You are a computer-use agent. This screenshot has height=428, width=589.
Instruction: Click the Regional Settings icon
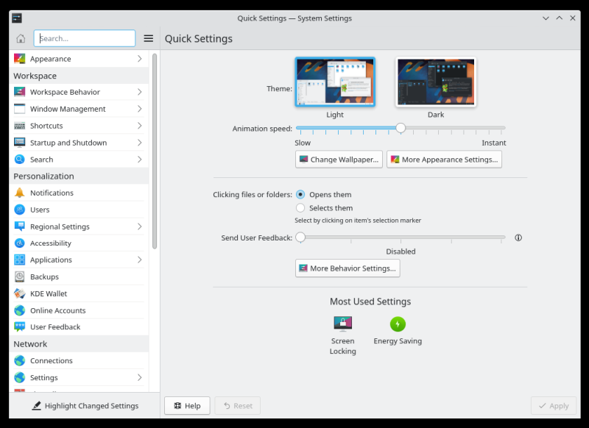click(20, 227)
